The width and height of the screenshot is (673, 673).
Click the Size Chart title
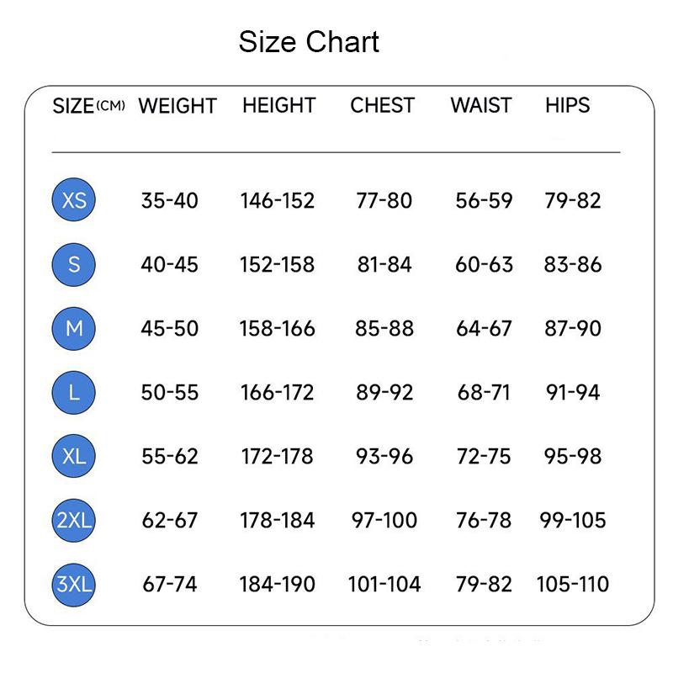[x=309, y=42]
